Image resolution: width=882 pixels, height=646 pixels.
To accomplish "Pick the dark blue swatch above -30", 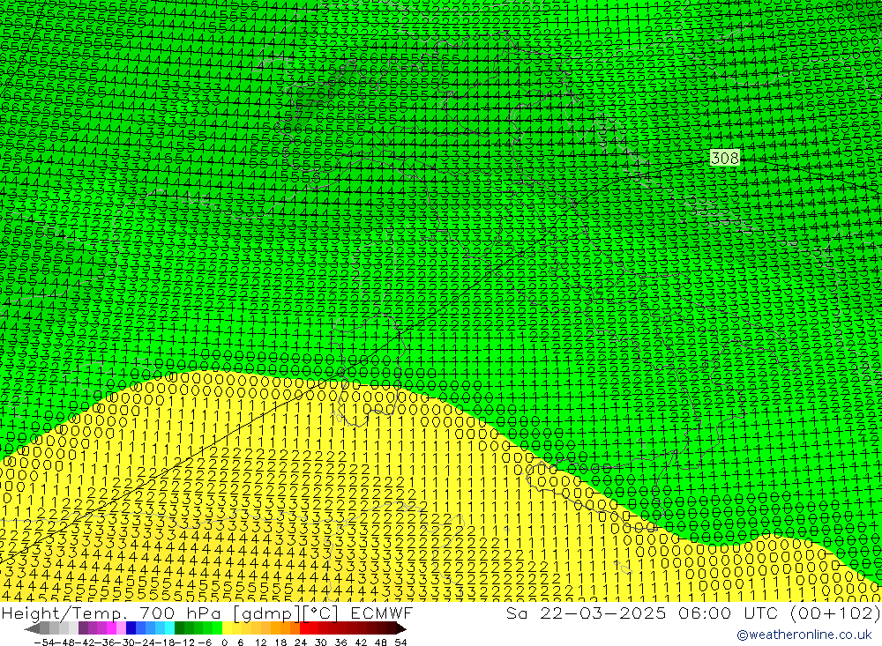I will point(131,628).
